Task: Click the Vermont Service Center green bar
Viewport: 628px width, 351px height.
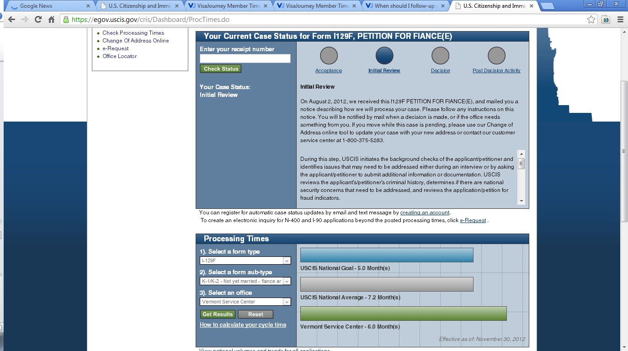Action: (x=404, y=314)
